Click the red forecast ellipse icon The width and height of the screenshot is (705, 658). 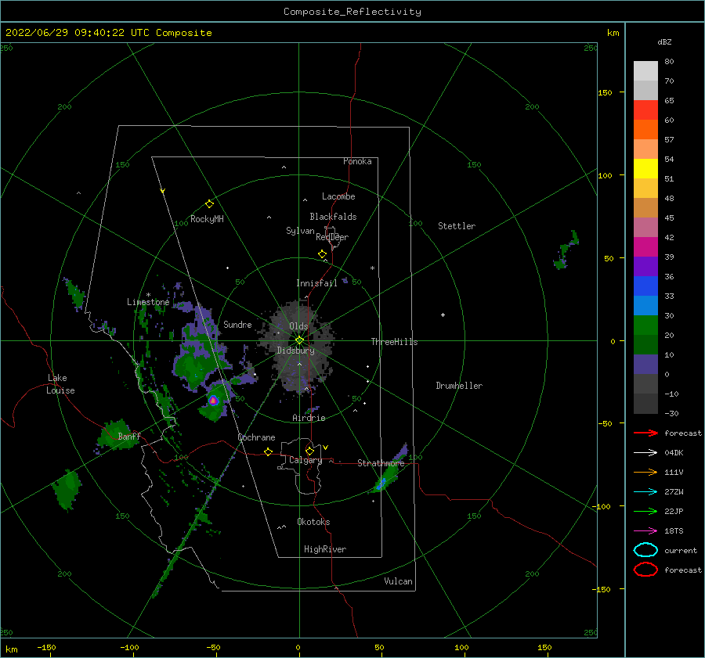[645, 570]
